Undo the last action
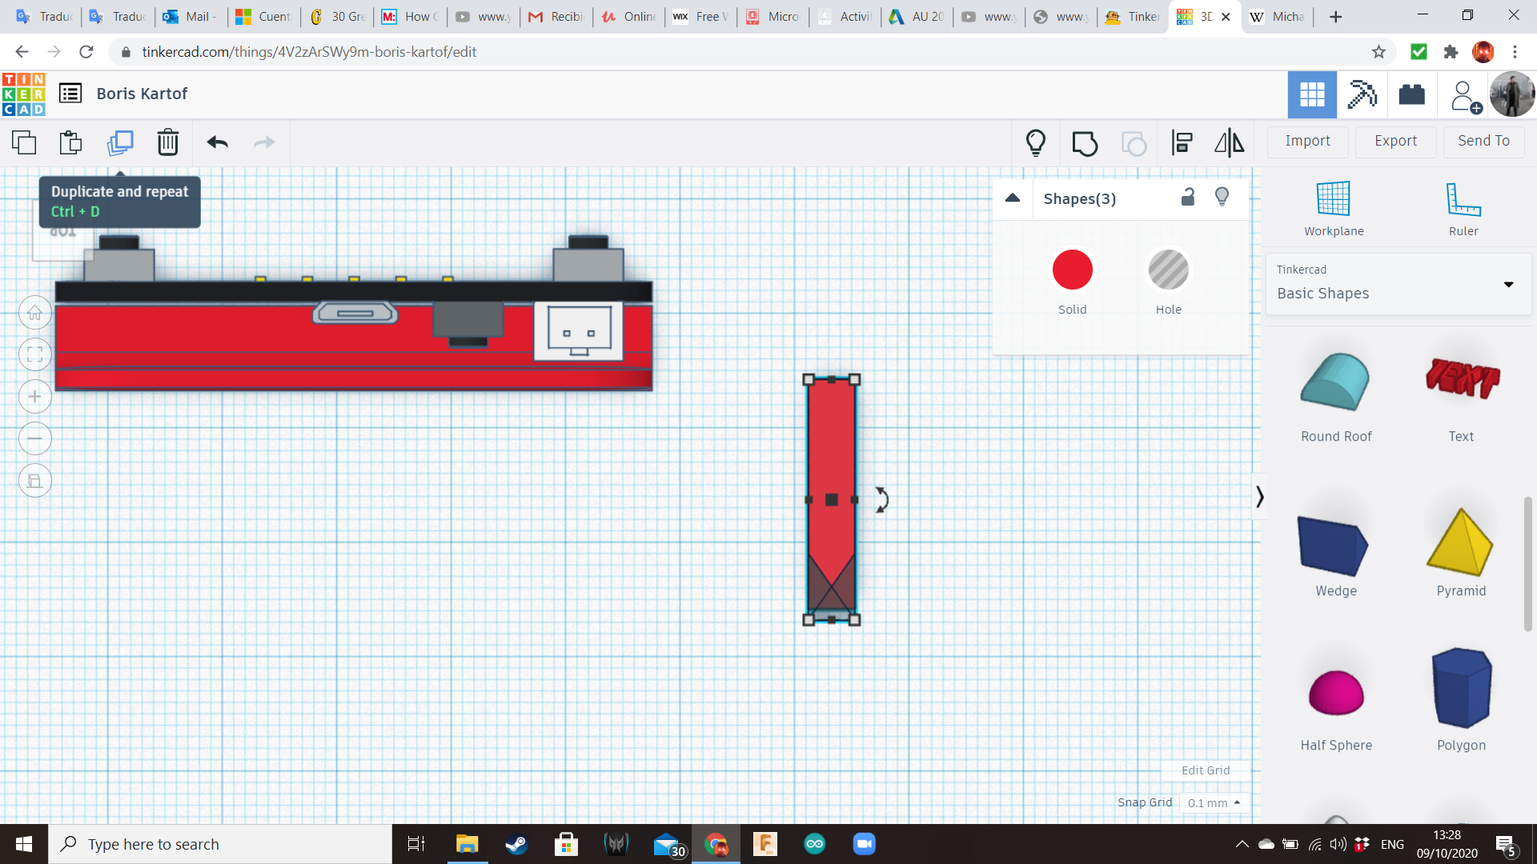The image size is (1537, 864). click(216, 142)
